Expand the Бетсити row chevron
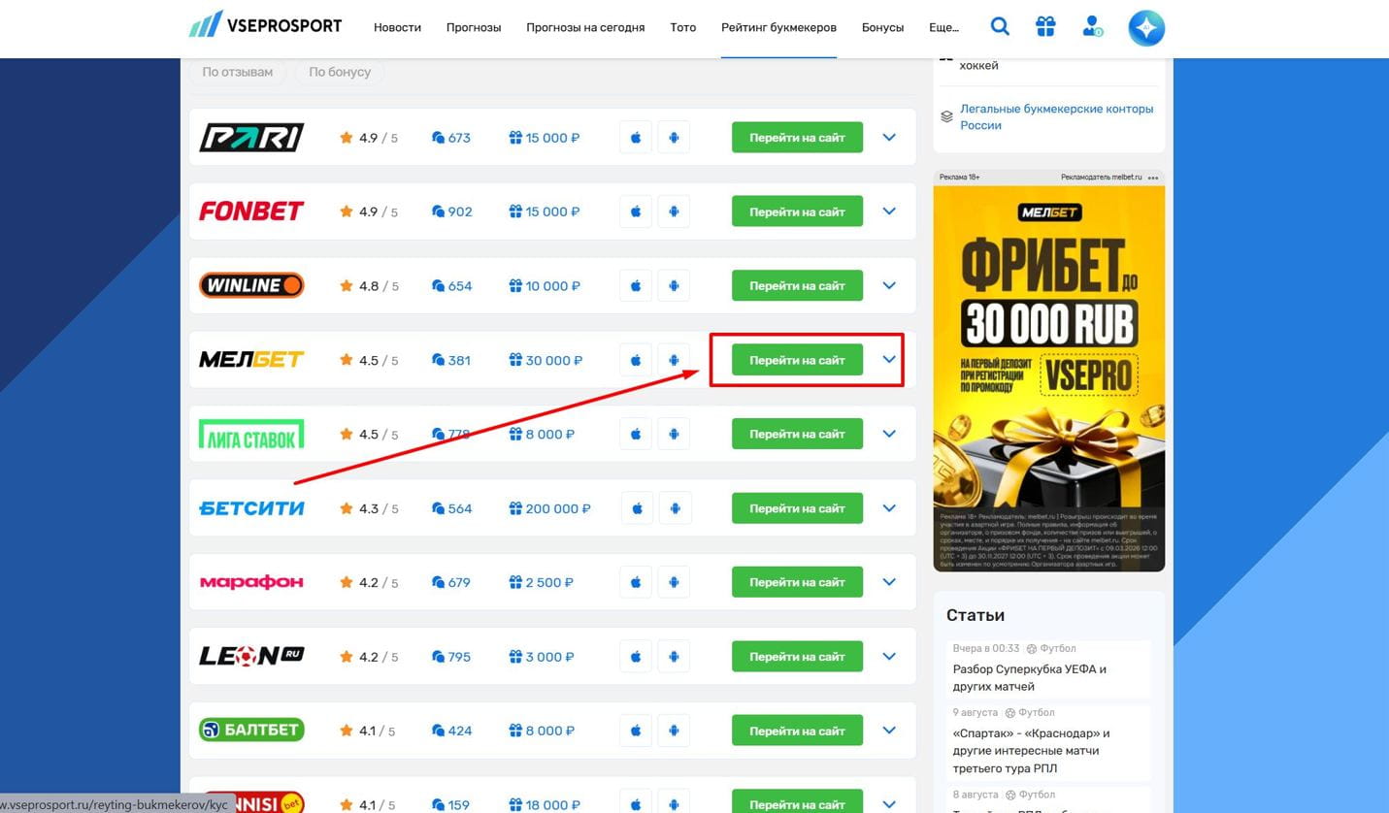 (889, 508)
